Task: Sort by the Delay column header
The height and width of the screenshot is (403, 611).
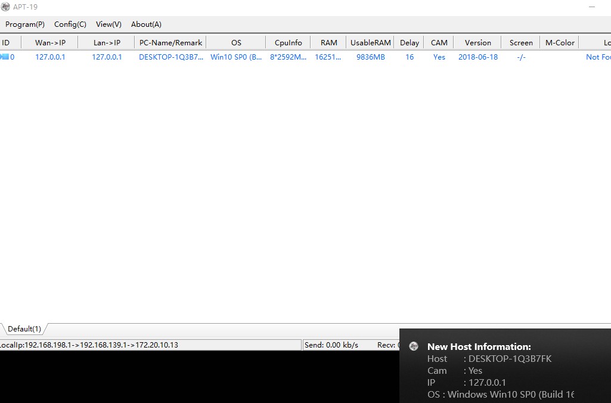Action: click(409, 42)
